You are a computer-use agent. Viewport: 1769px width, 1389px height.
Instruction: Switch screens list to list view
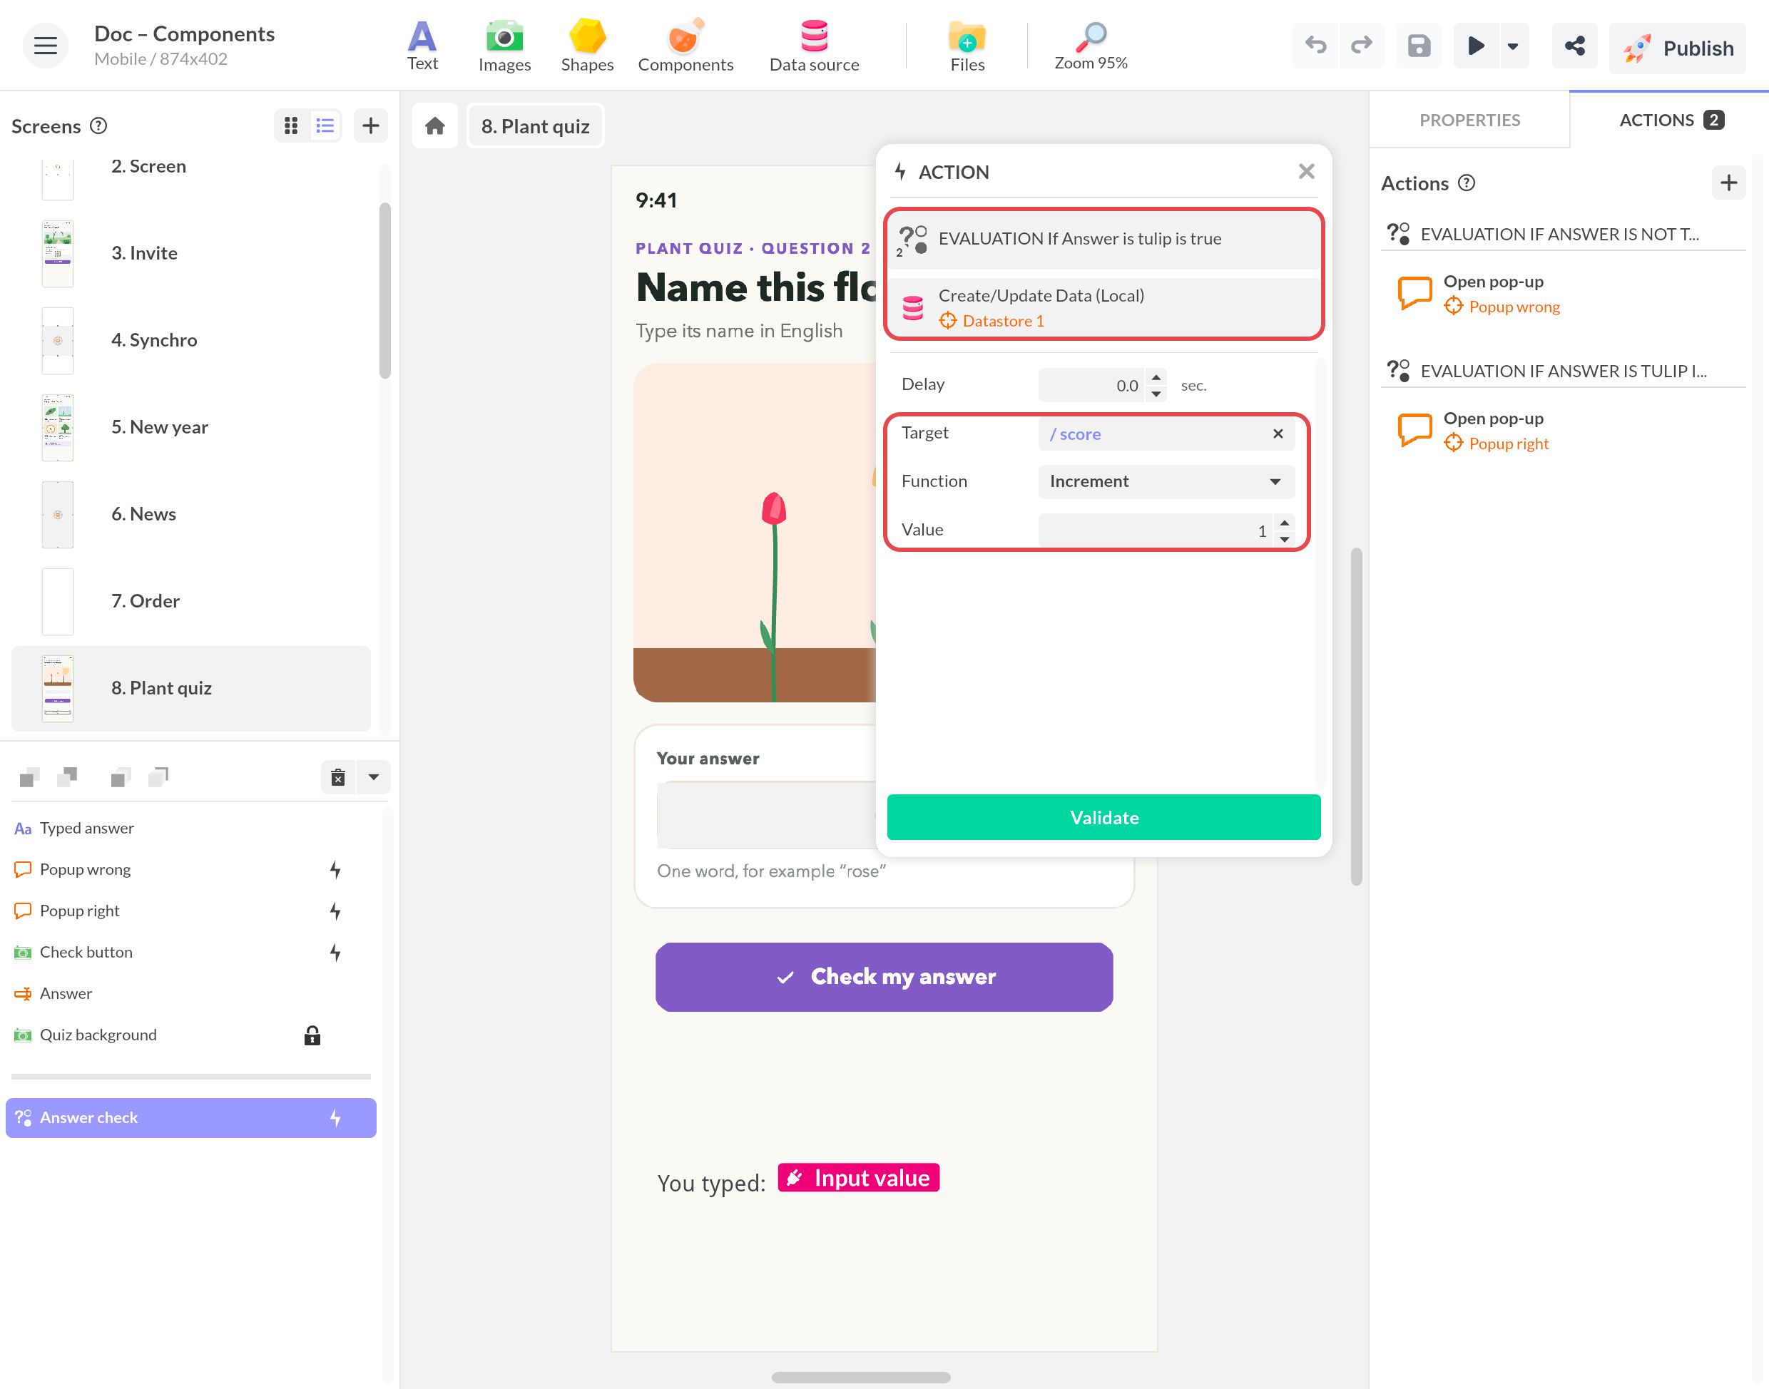(325, 125)
